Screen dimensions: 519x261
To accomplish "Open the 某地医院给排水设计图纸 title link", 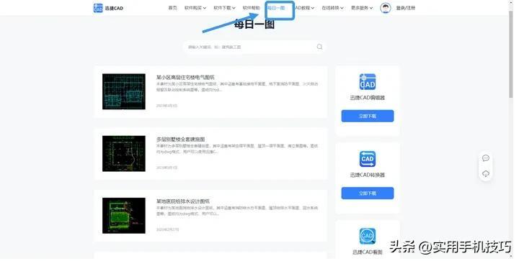I will click(182, 201).
